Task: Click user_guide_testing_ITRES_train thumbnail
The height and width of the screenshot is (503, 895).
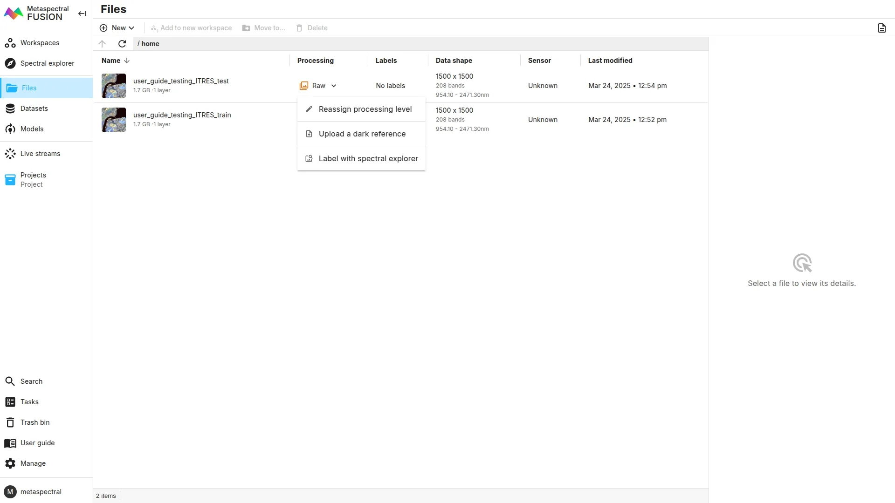Action: coord(114,120)
